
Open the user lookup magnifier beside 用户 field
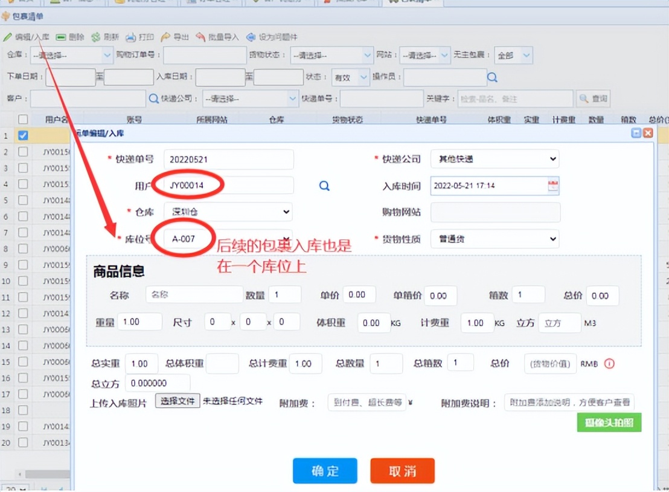[x=324, y=186]
